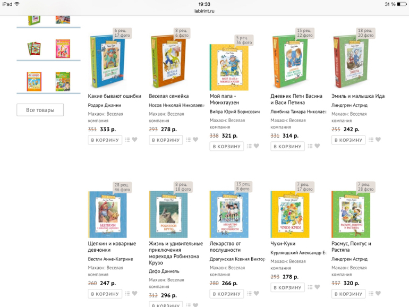
Task: Click heart icon for 'Расмус, Понтус и Растяпа'
Action: 378,293
